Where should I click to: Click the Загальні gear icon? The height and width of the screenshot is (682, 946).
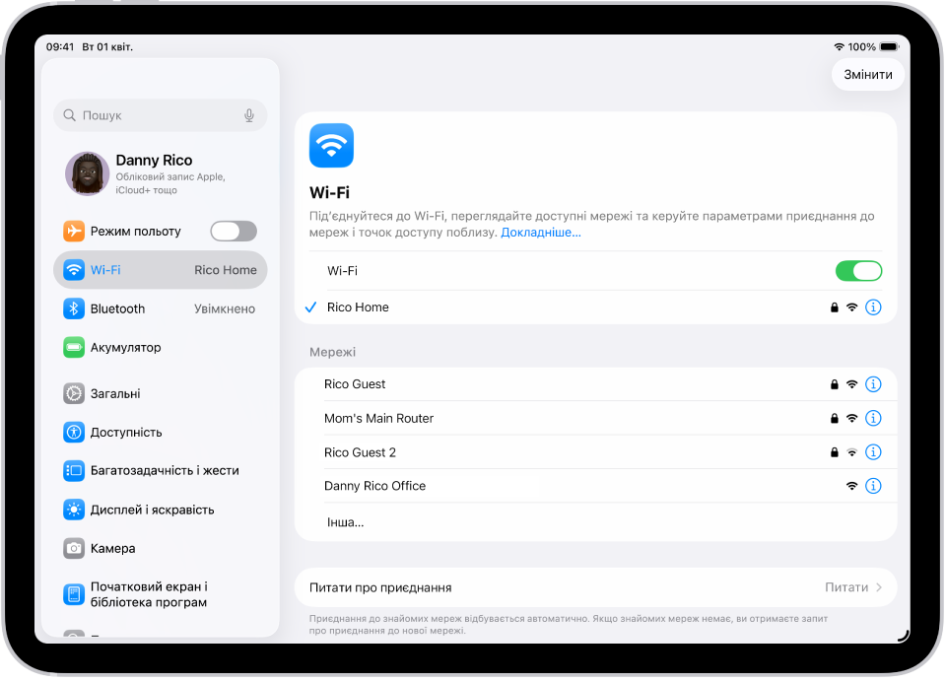click(x=74, y=393)
